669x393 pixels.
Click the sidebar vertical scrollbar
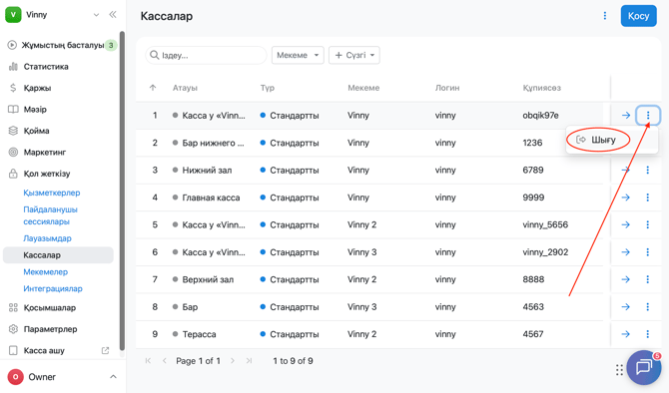coord(122,191)
